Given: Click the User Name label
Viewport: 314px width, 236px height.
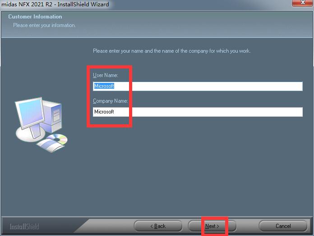Looking at the screenshot, I should pyautogui.click(x=106, y=75).
